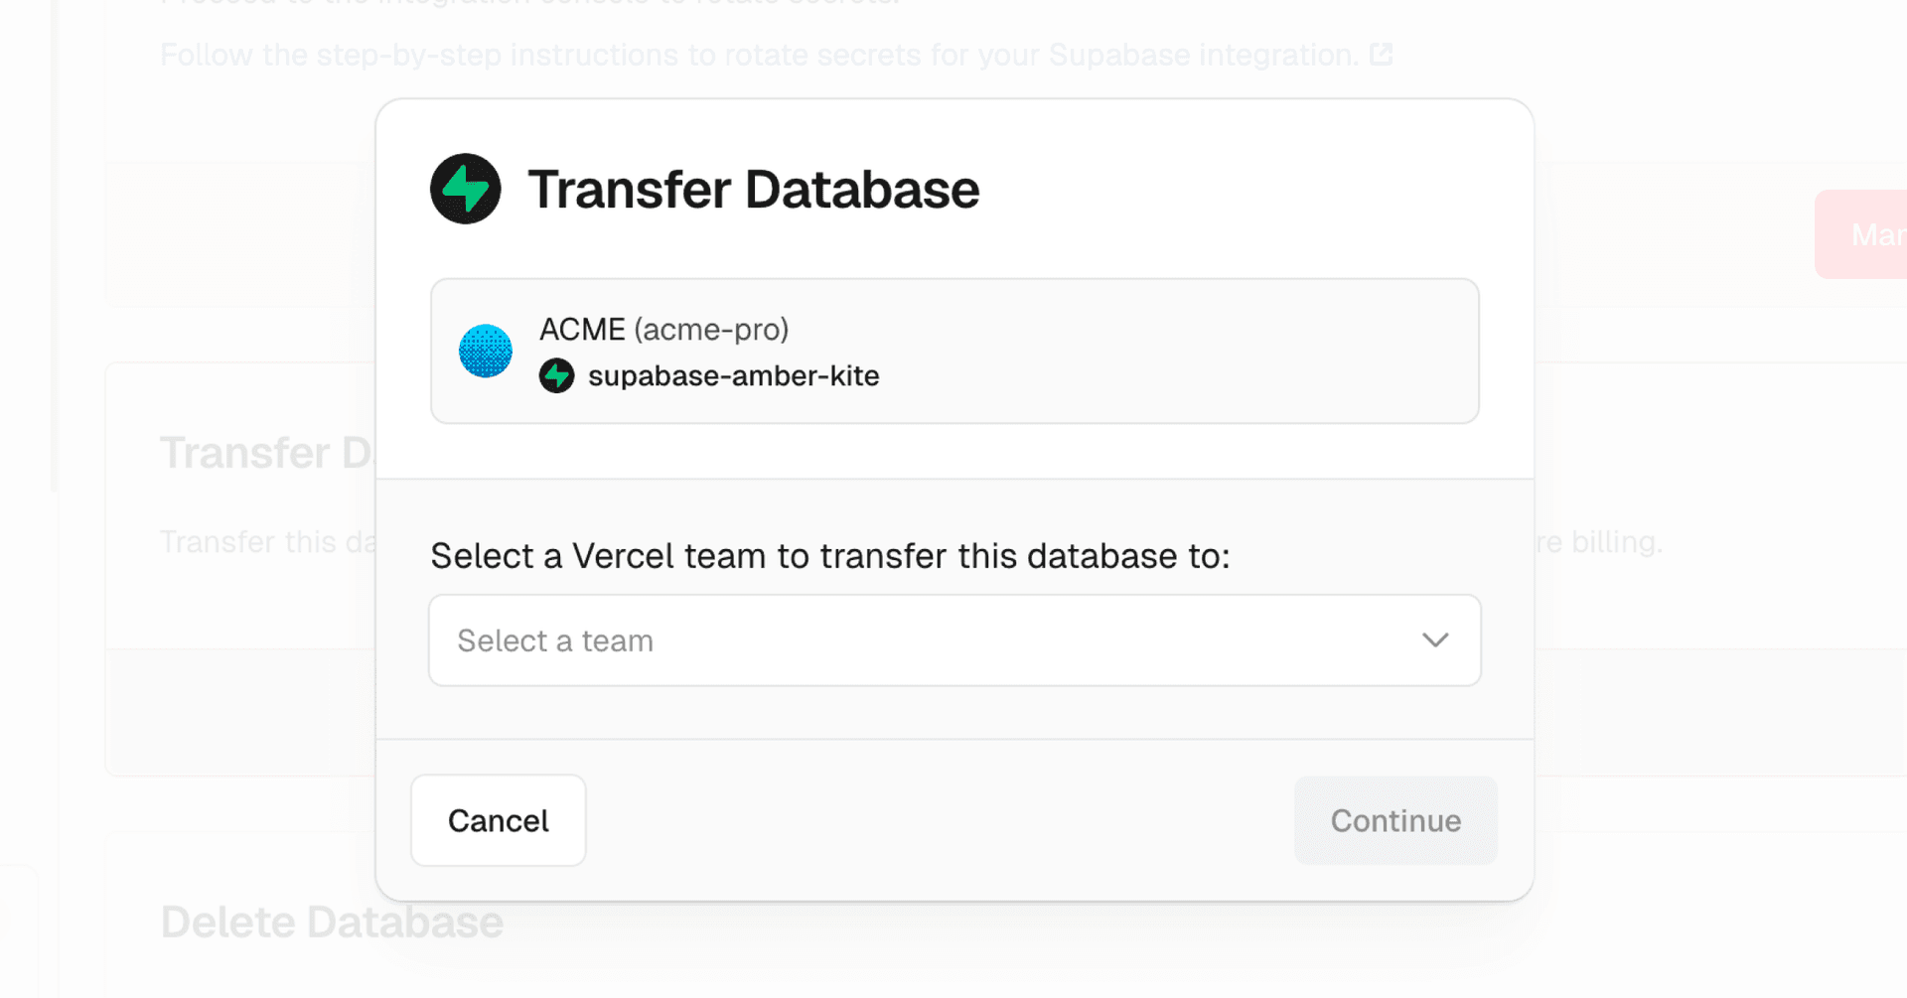Viewport: 1907px width, 998px height.
Task: Click the thin vertical scrollbar at left edge
Action: (54, 248)
